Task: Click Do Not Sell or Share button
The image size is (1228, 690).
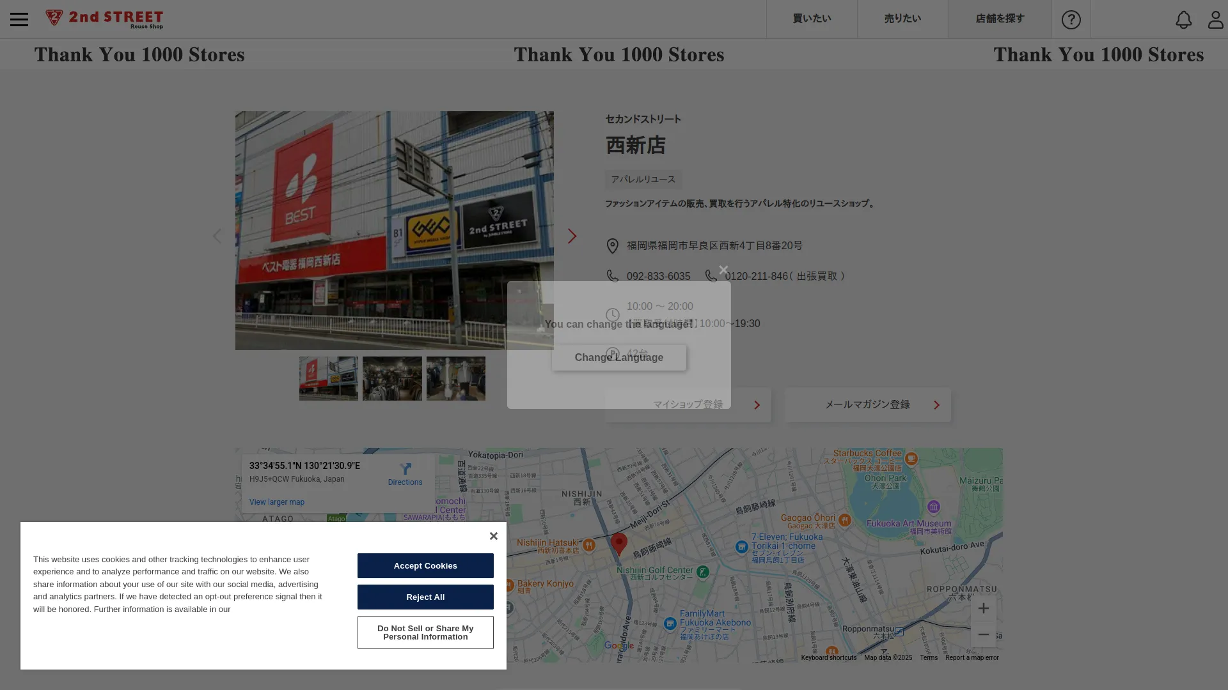Action: pos(425,632)
